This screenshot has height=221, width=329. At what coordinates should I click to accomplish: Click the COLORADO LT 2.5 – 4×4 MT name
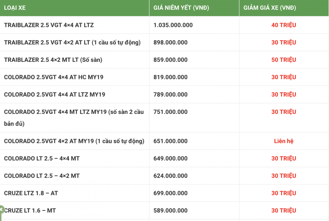pos(42,159)
